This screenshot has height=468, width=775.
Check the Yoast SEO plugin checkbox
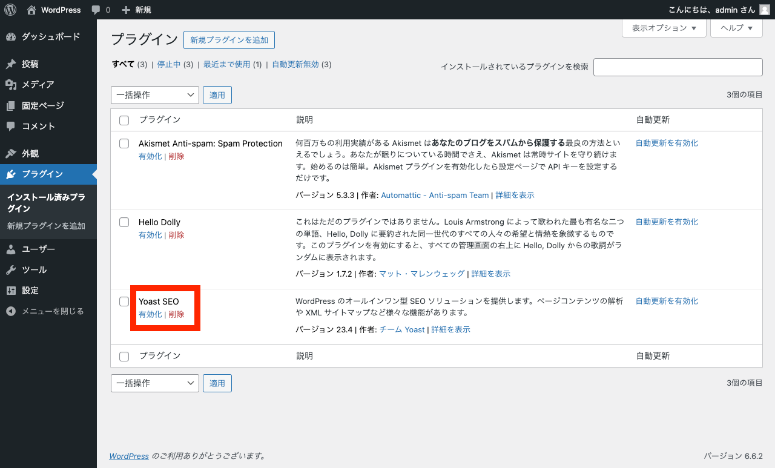(124, 302)
